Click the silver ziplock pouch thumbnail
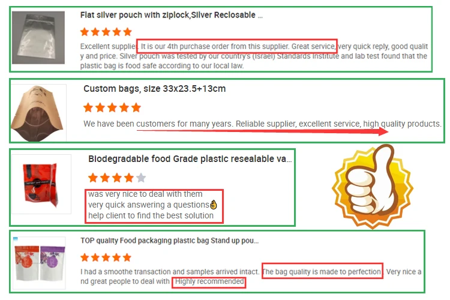The image size is (450, 300). coord(38,38)
